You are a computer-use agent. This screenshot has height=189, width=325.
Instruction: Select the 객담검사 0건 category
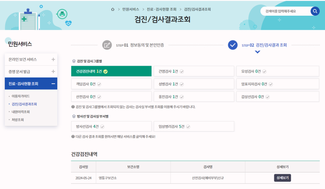111,84
